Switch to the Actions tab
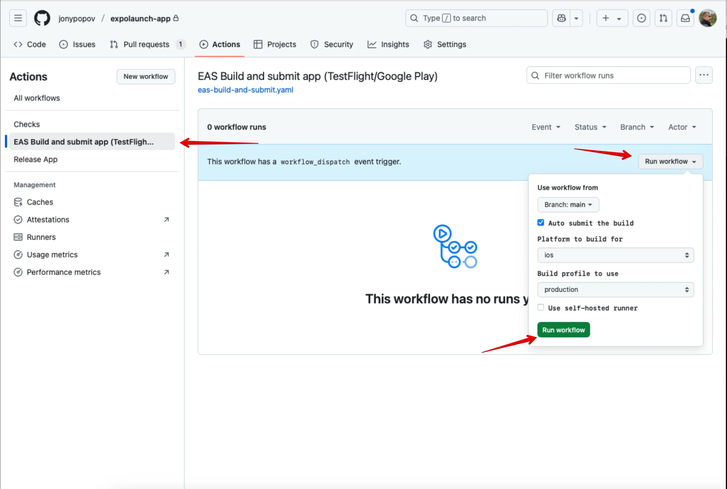 220,44
